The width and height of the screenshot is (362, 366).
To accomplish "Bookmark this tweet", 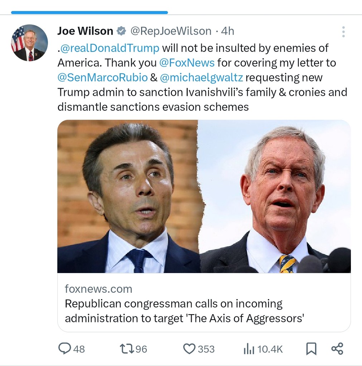I will pyautogui.click(x=311, y=349).
